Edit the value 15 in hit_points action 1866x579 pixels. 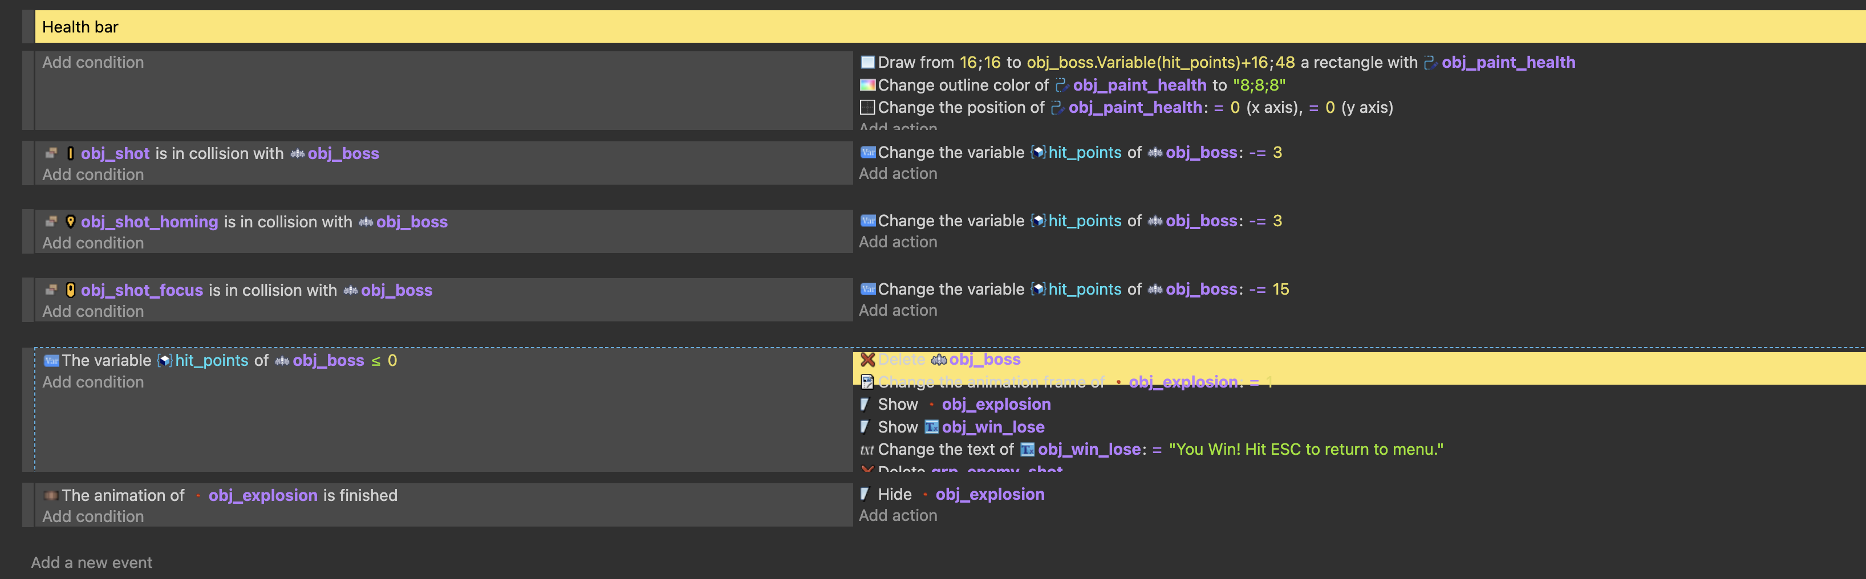[1281, 289]
